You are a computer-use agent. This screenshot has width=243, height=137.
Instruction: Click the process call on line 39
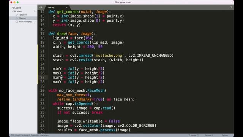(x=108, y=130)
